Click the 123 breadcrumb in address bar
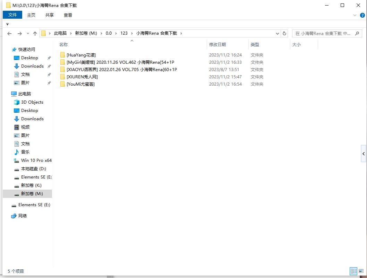The height and width of the screenshot is (278, 367). pos(124,33)
